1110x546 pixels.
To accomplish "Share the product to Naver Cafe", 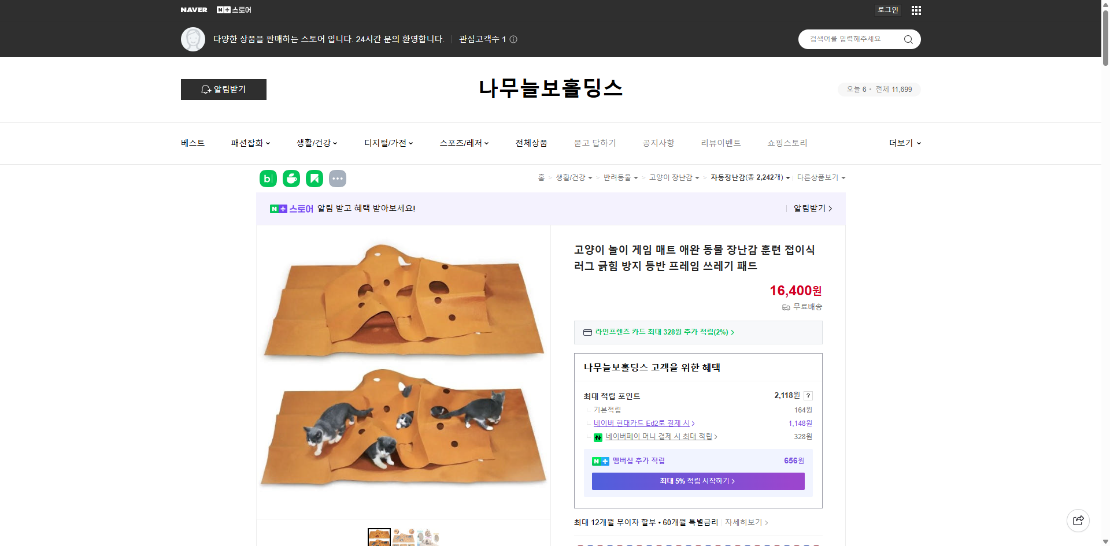I will click(291, 179).
